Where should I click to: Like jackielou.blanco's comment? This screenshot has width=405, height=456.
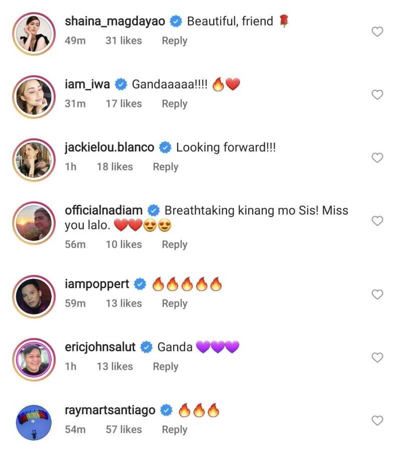pos(377,158)
